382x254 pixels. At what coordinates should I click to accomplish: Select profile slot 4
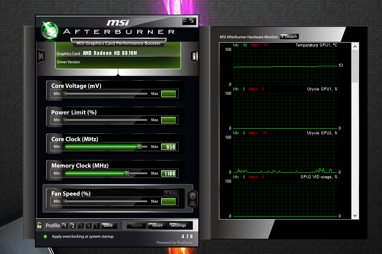89,226
